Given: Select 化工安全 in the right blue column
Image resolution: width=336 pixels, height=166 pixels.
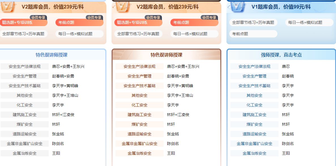Looking at the screenshot, I should click(x=254, y=105).
